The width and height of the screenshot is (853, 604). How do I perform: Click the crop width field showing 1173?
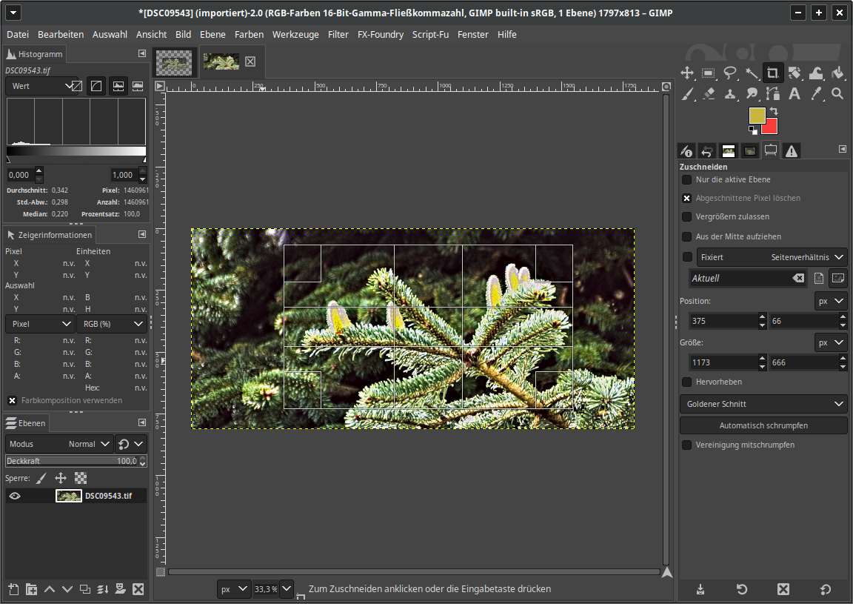[722, 363]
